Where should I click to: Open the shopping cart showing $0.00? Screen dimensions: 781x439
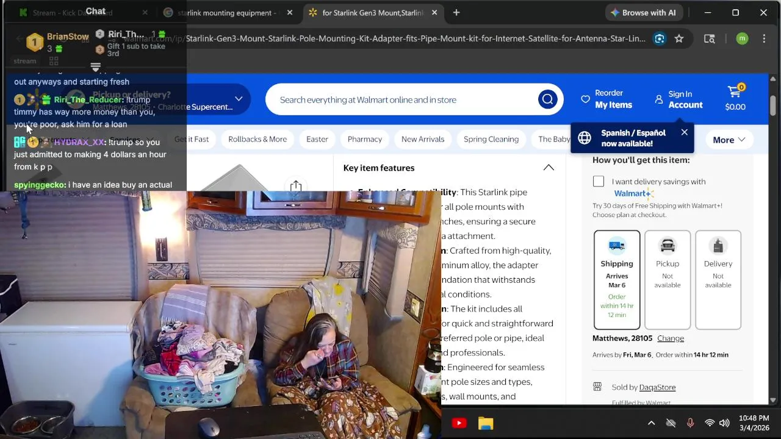pyautogui.click(x=735, y=98)
